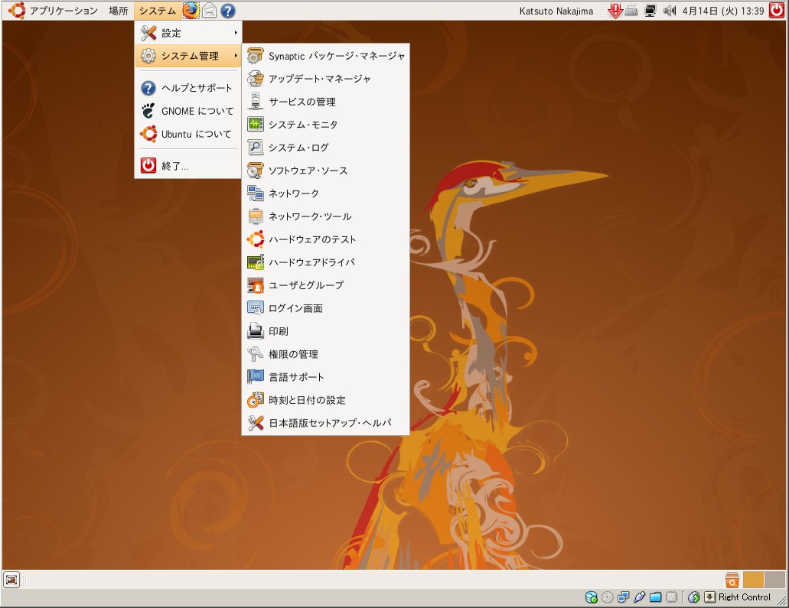Click the ハードウェアのテスト Ubuntu icon
789x608 pixels.
pyautogui.click(x=256, y=239)
